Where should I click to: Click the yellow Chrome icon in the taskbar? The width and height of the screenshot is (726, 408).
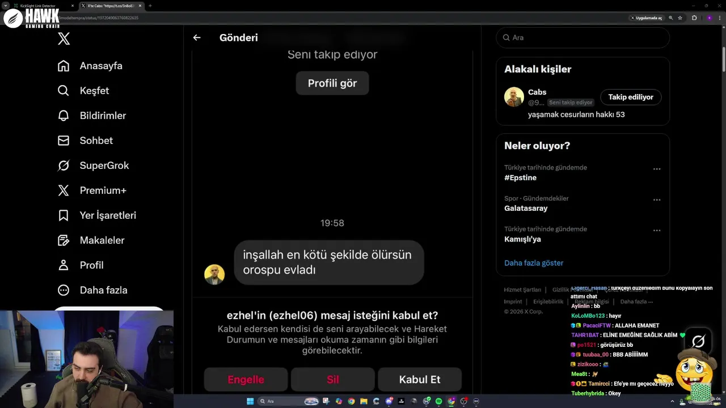[351, 401]
